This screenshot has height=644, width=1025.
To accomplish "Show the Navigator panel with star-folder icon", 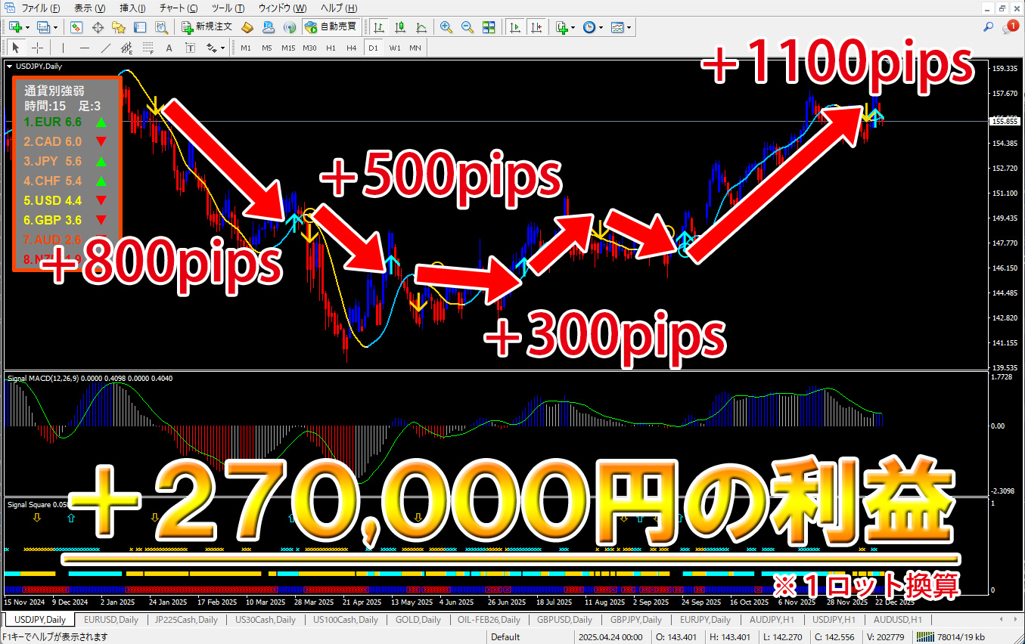I will (x=119, y=27).
